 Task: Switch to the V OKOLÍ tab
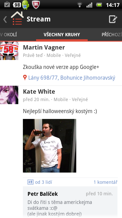pos(8,34)
